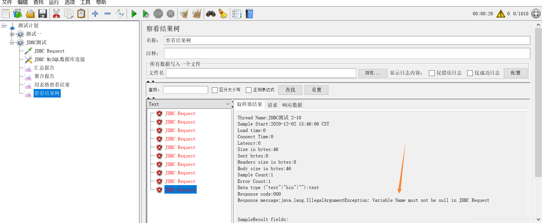The image size is (542, 223).
Task: Click the right panel vertical scrollbar
Action: coord(538,102)
